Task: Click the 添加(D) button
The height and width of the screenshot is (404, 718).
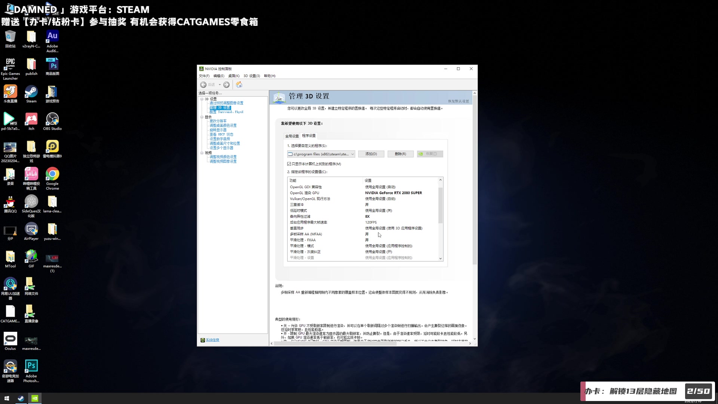Action: [371, 154]
